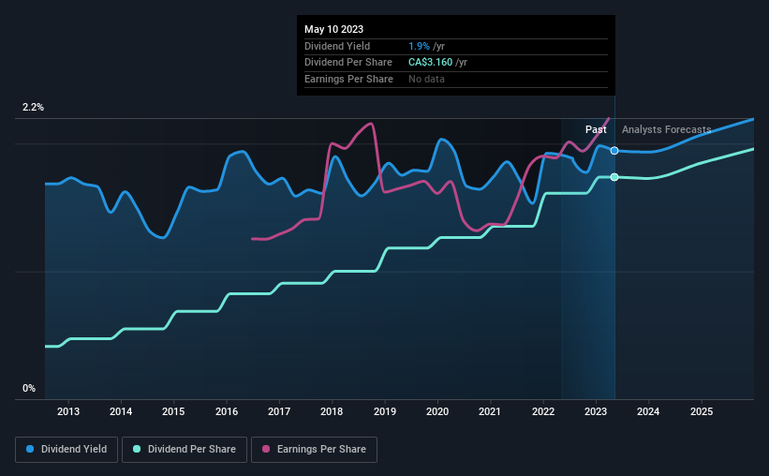Click the 2017 x-axis year label
This screenshot has width=769, height=476.
point(279,411)
